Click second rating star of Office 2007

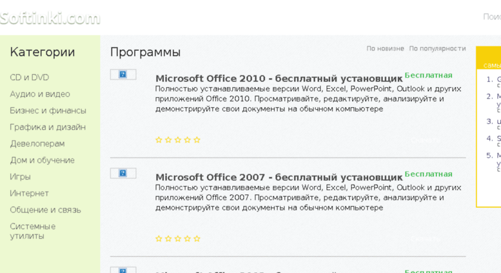[168, 239]
